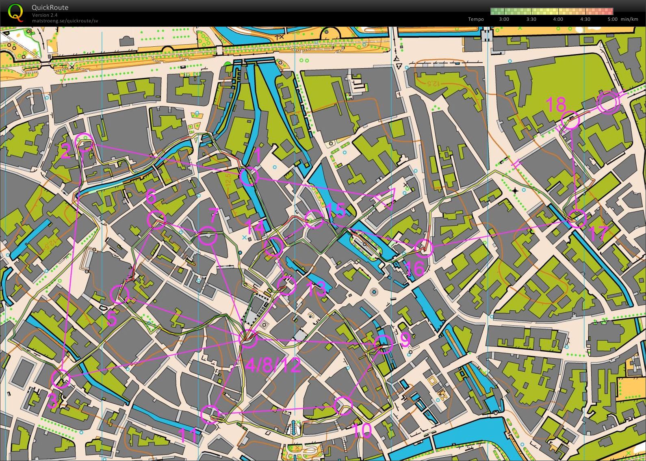The image size is (646, 461).
Task: Click control circle 13 on the course
Action: [x=287, y=285]
